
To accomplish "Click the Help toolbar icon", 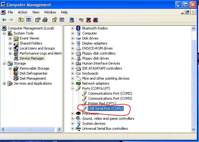I will [x=55, y=20].
